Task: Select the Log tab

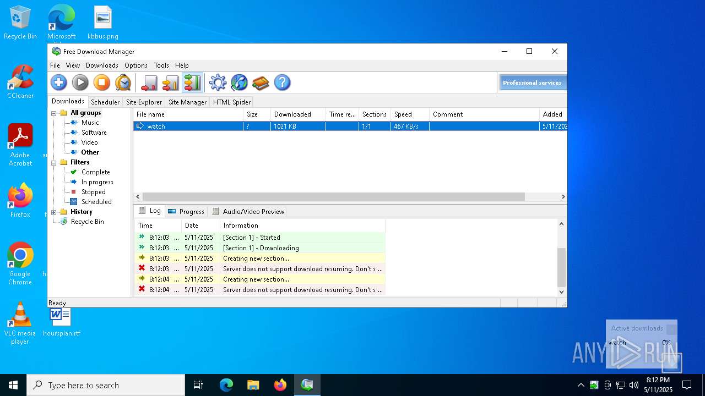Action: (150, 211)
